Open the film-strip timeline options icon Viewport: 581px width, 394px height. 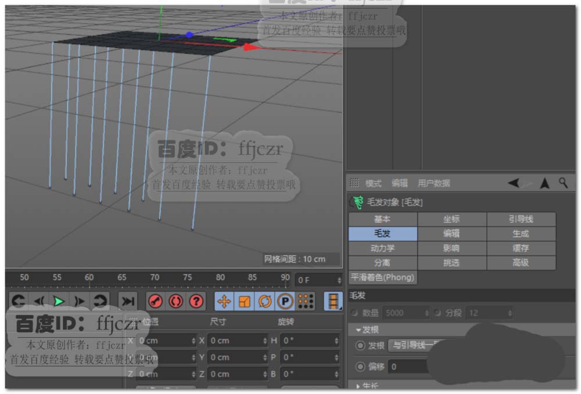[333, 301]
